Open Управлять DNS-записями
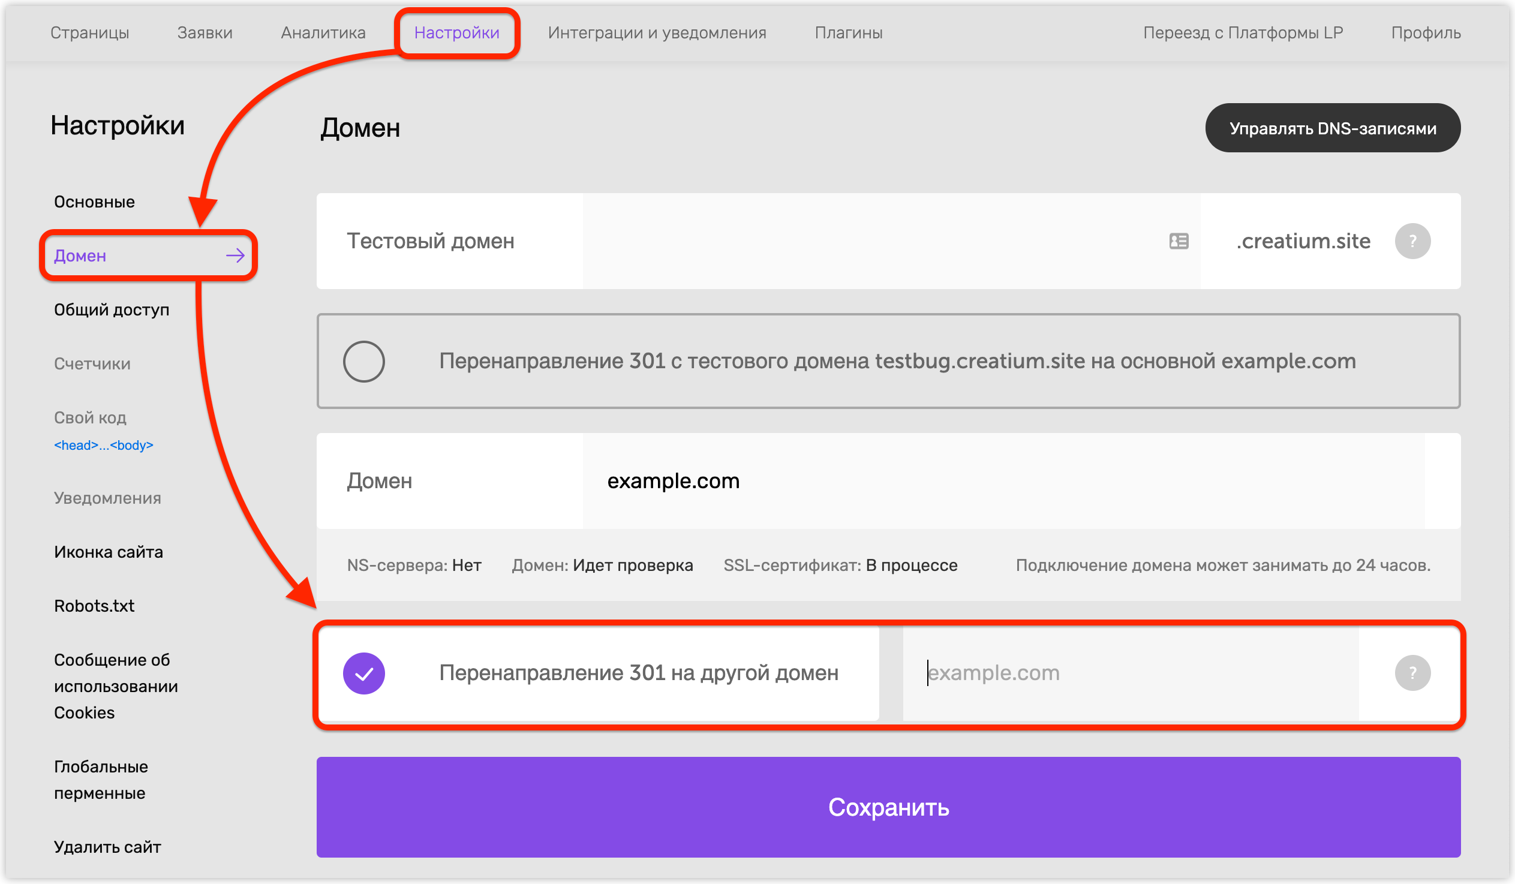 (x=1333, y=128)
